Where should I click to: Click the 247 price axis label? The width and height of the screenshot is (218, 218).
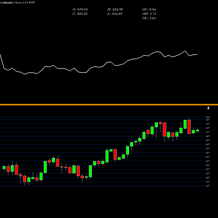[208, 161]
